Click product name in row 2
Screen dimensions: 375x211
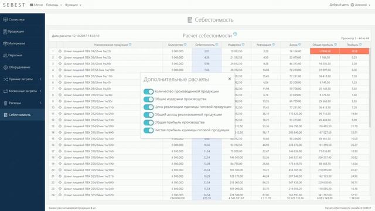(87, 57)
